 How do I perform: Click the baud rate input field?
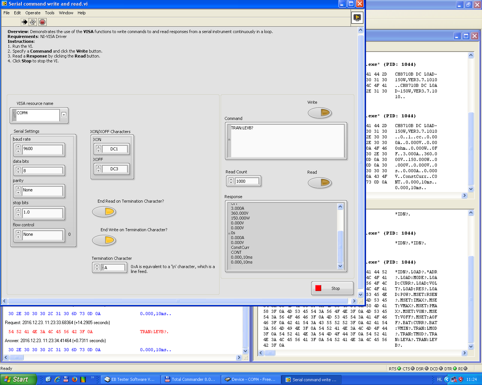tap(42, 149)
